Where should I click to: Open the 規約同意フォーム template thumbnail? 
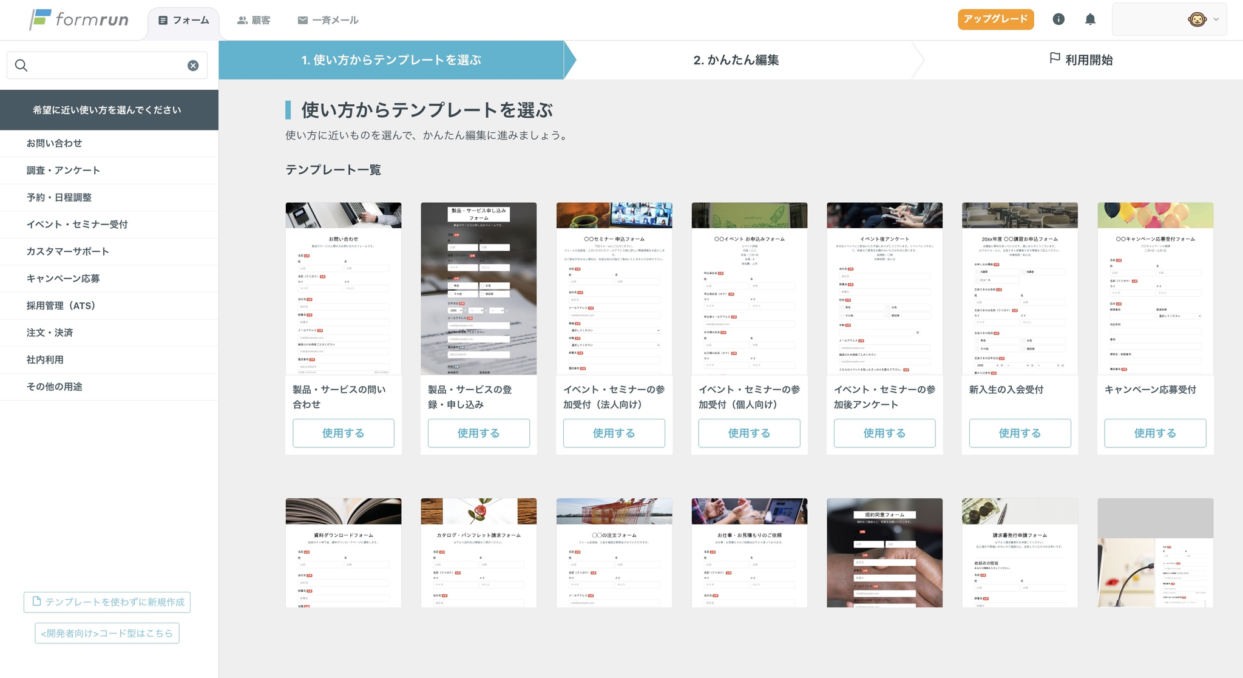[884, 552]
